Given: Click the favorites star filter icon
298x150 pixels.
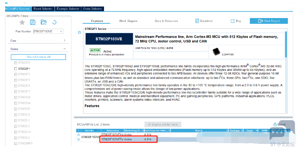Looking at the screenshot, I should (x=22, y=23).
